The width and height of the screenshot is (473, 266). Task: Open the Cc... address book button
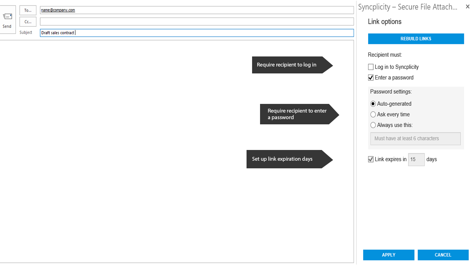tap(28, 21)
